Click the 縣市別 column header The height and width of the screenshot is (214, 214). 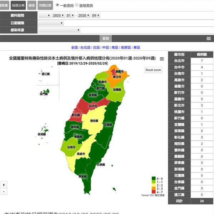179,55
